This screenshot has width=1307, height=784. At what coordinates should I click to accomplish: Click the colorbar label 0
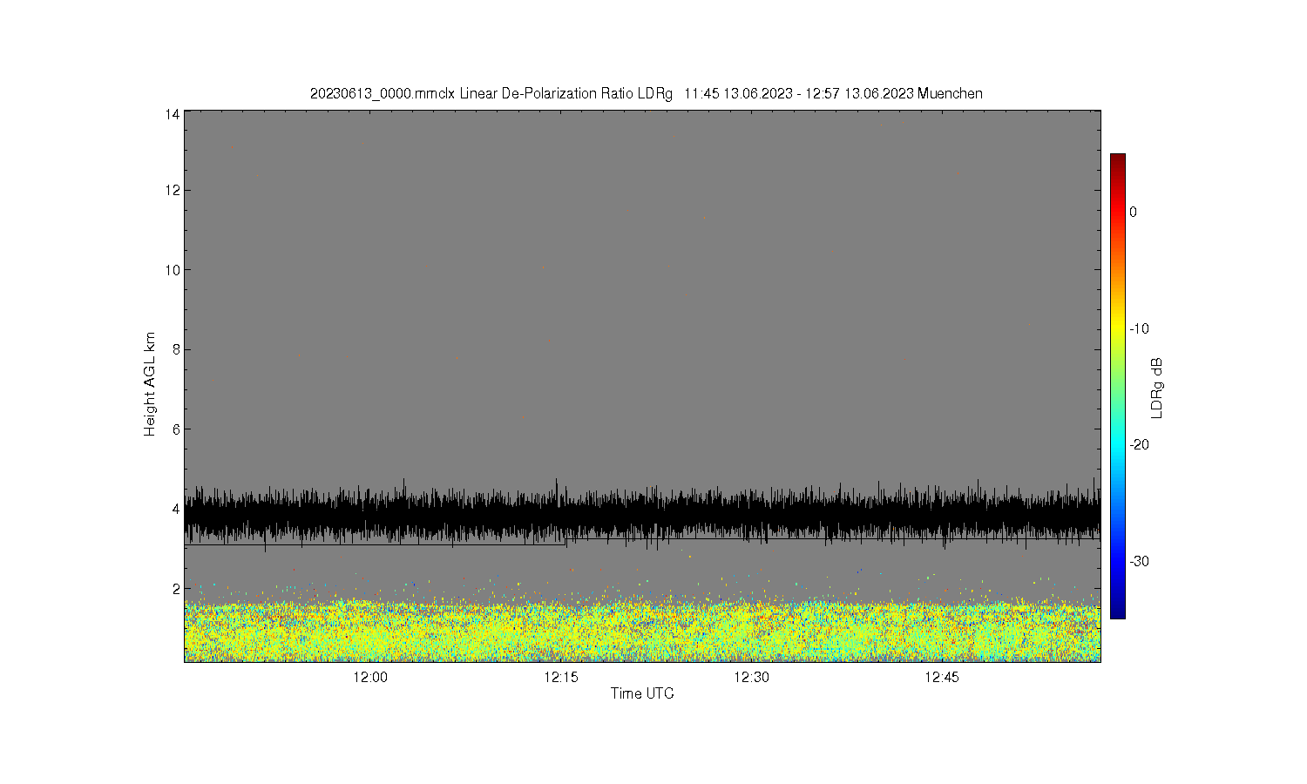click(1133, 212)
